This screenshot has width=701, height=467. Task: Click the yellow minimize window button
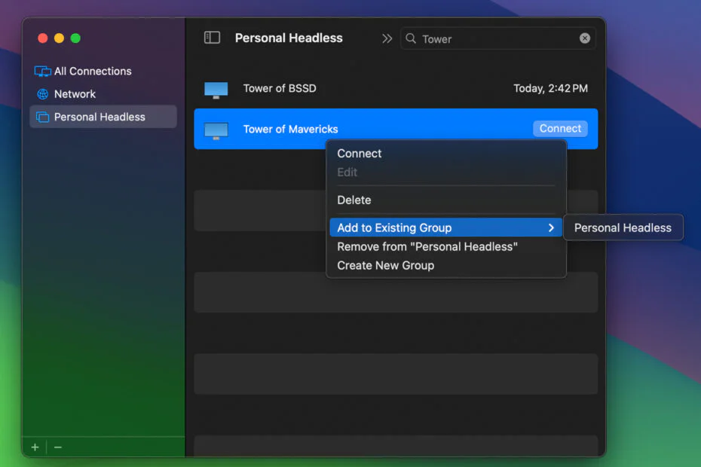pos(59,38)
